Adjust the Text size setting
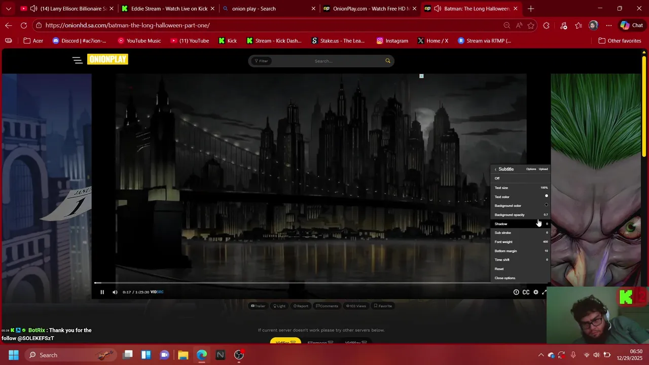649x365 pixels. coord(521,188)
